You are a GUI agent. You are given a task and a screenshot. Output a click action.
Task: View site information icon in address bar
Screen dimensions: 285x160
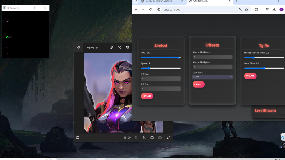[x=159, y=10]
